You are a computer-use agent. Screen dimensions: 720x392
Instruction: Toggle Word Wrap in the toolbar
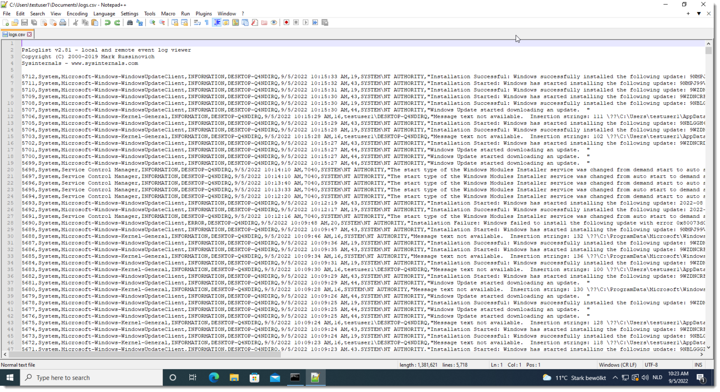197,23
